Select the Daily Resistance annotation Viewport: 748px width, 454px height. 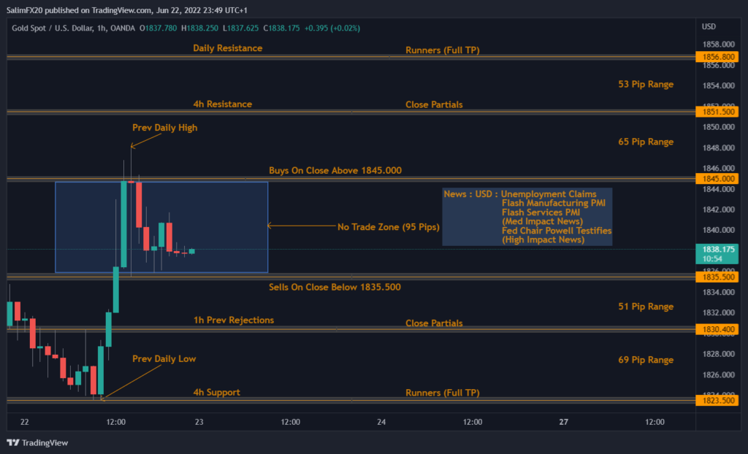[226, 48]
